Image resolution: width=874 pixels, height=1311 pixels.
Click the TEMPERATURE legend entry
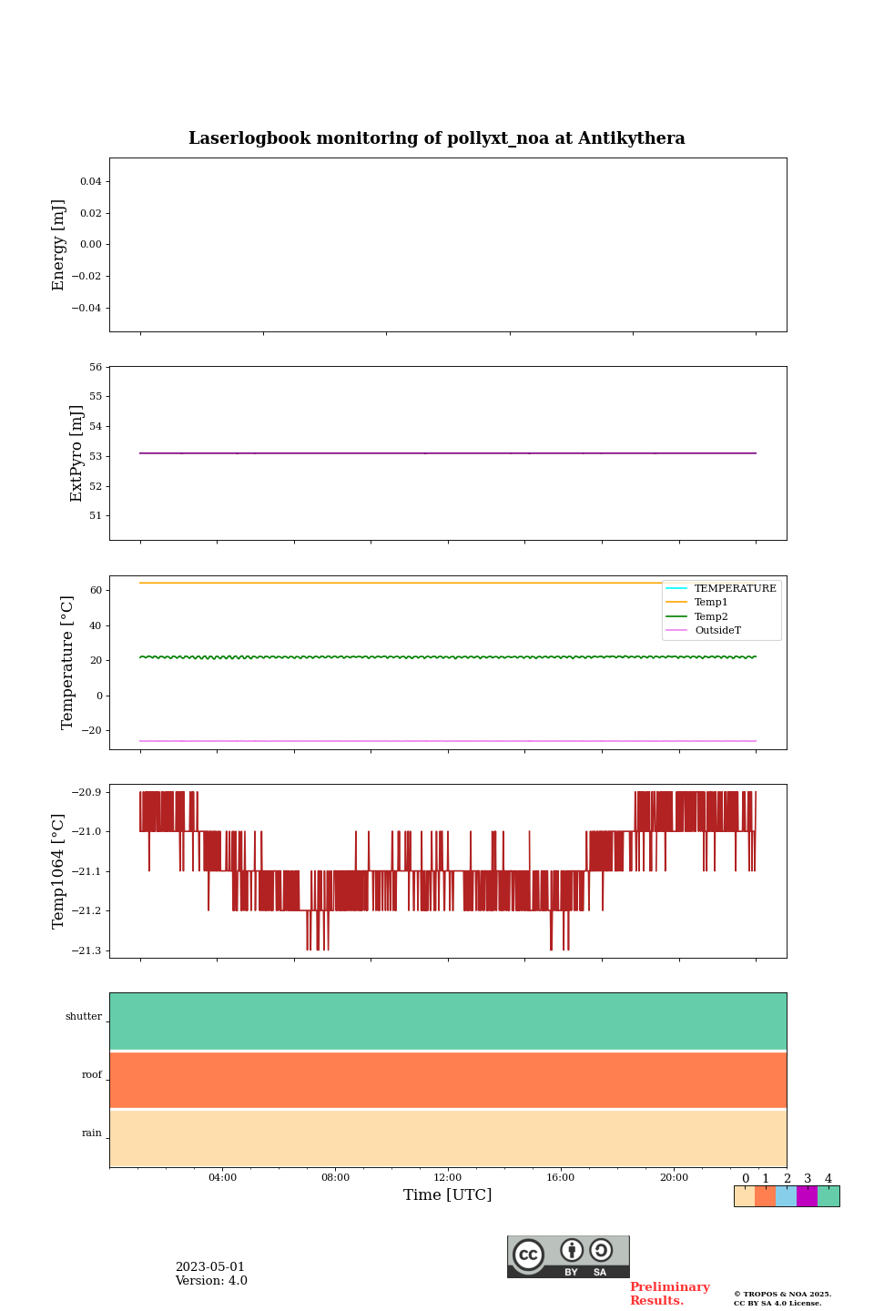point(721,588)
